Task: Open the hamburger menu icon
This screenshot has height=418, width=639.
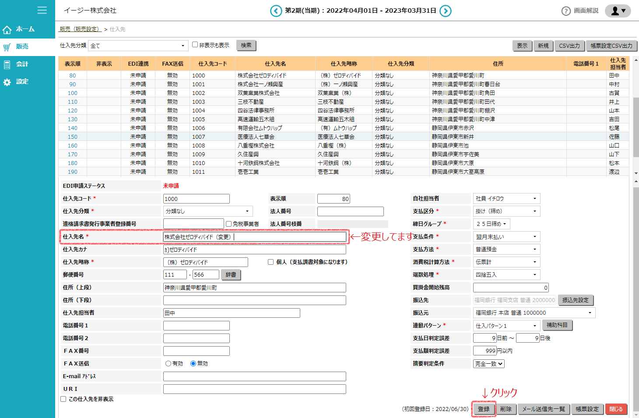Action: [x=42, y=10]
